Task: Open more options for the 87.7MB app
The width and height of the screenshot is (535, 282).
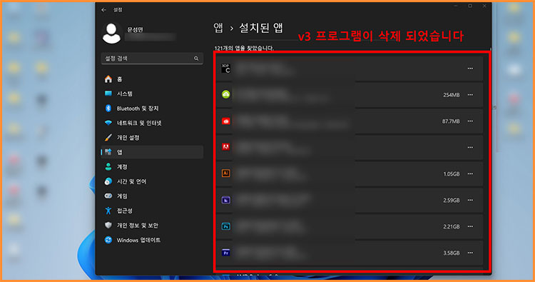Action: point(470,121)
